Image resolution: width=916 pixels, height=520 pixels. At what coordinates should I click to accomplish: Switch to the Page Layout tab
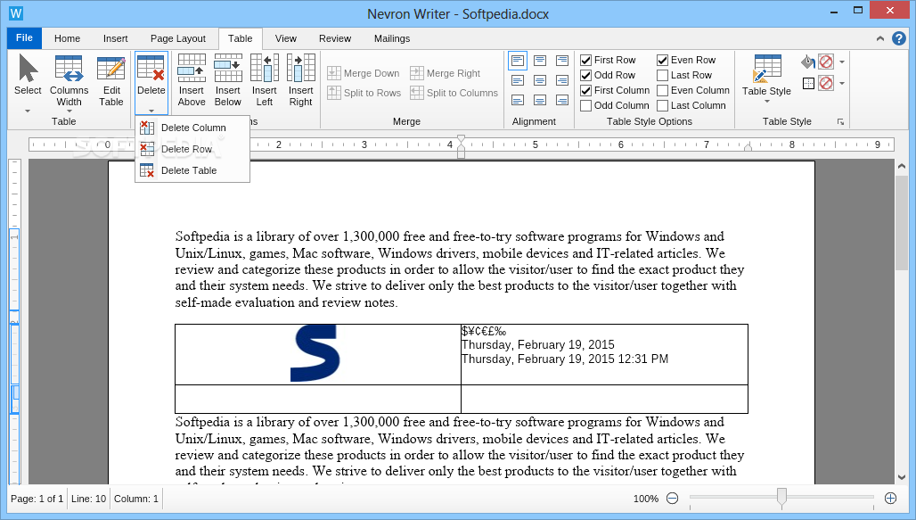click(178, 38)
